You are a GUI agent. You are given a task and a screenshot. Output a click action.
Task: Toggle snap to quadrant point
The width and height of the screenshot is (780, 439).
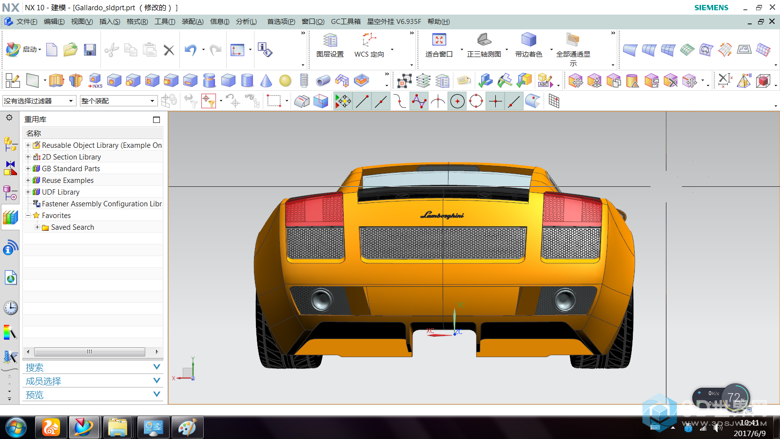476,101
